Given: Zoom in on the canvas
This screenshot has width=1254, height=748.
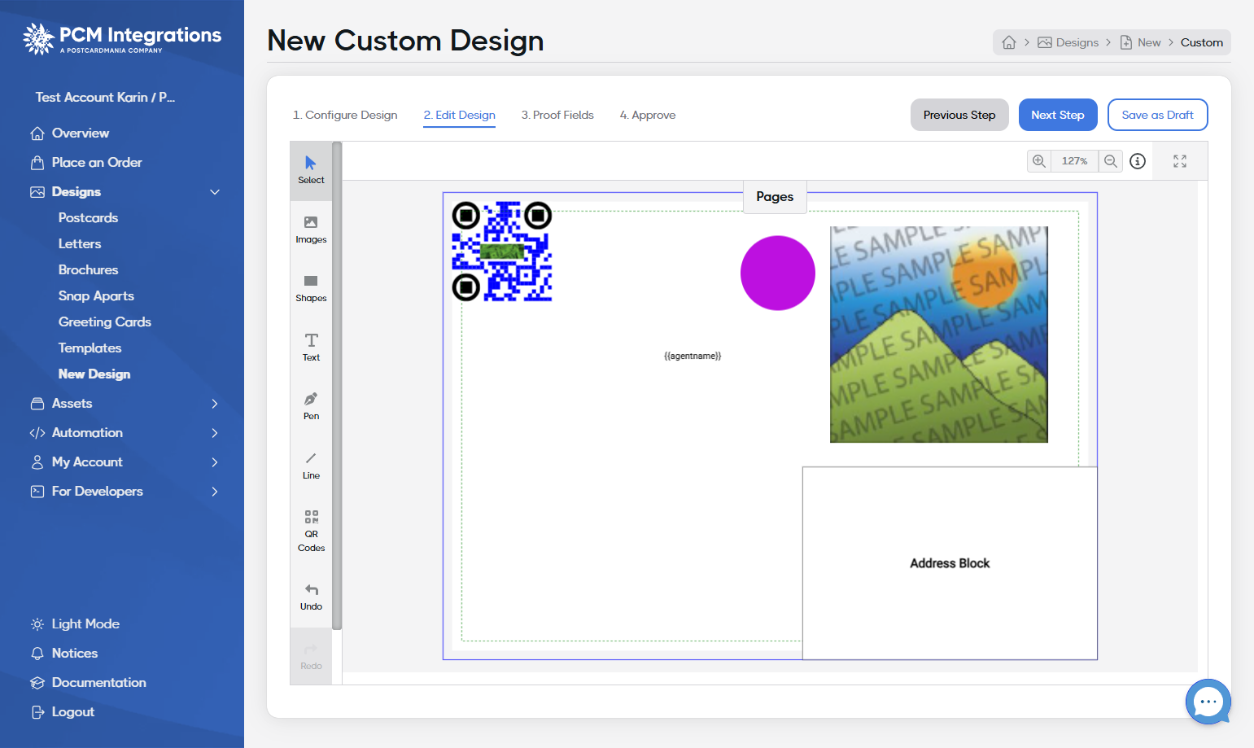Looking at the screenshot, I should (1039, 161).
